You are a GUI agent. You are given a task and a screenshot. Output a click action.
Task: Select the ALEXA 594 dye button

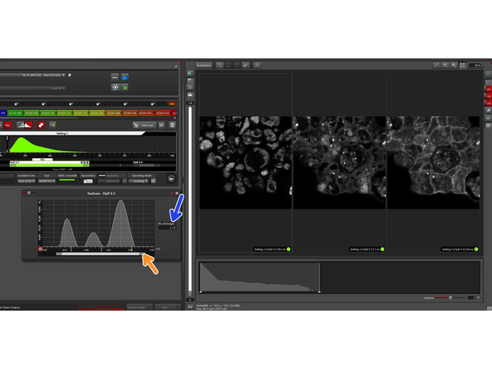130,113
